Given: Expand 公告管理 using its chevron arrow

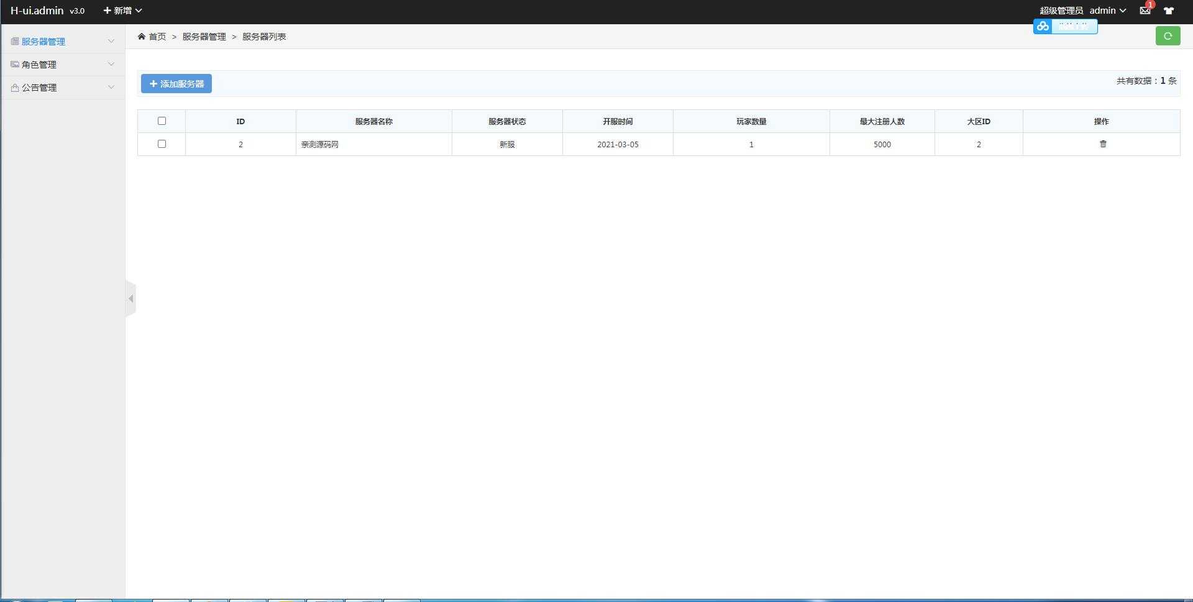Looking at the screenshot, I should 111,88.
